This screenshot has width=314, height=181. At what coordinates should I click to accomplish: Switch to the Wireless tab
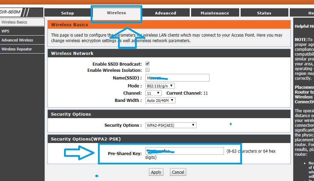pos(116,13)
